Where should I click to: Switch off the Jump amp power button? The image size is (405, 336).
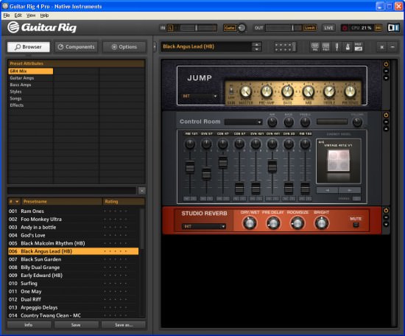click(386, 64)
